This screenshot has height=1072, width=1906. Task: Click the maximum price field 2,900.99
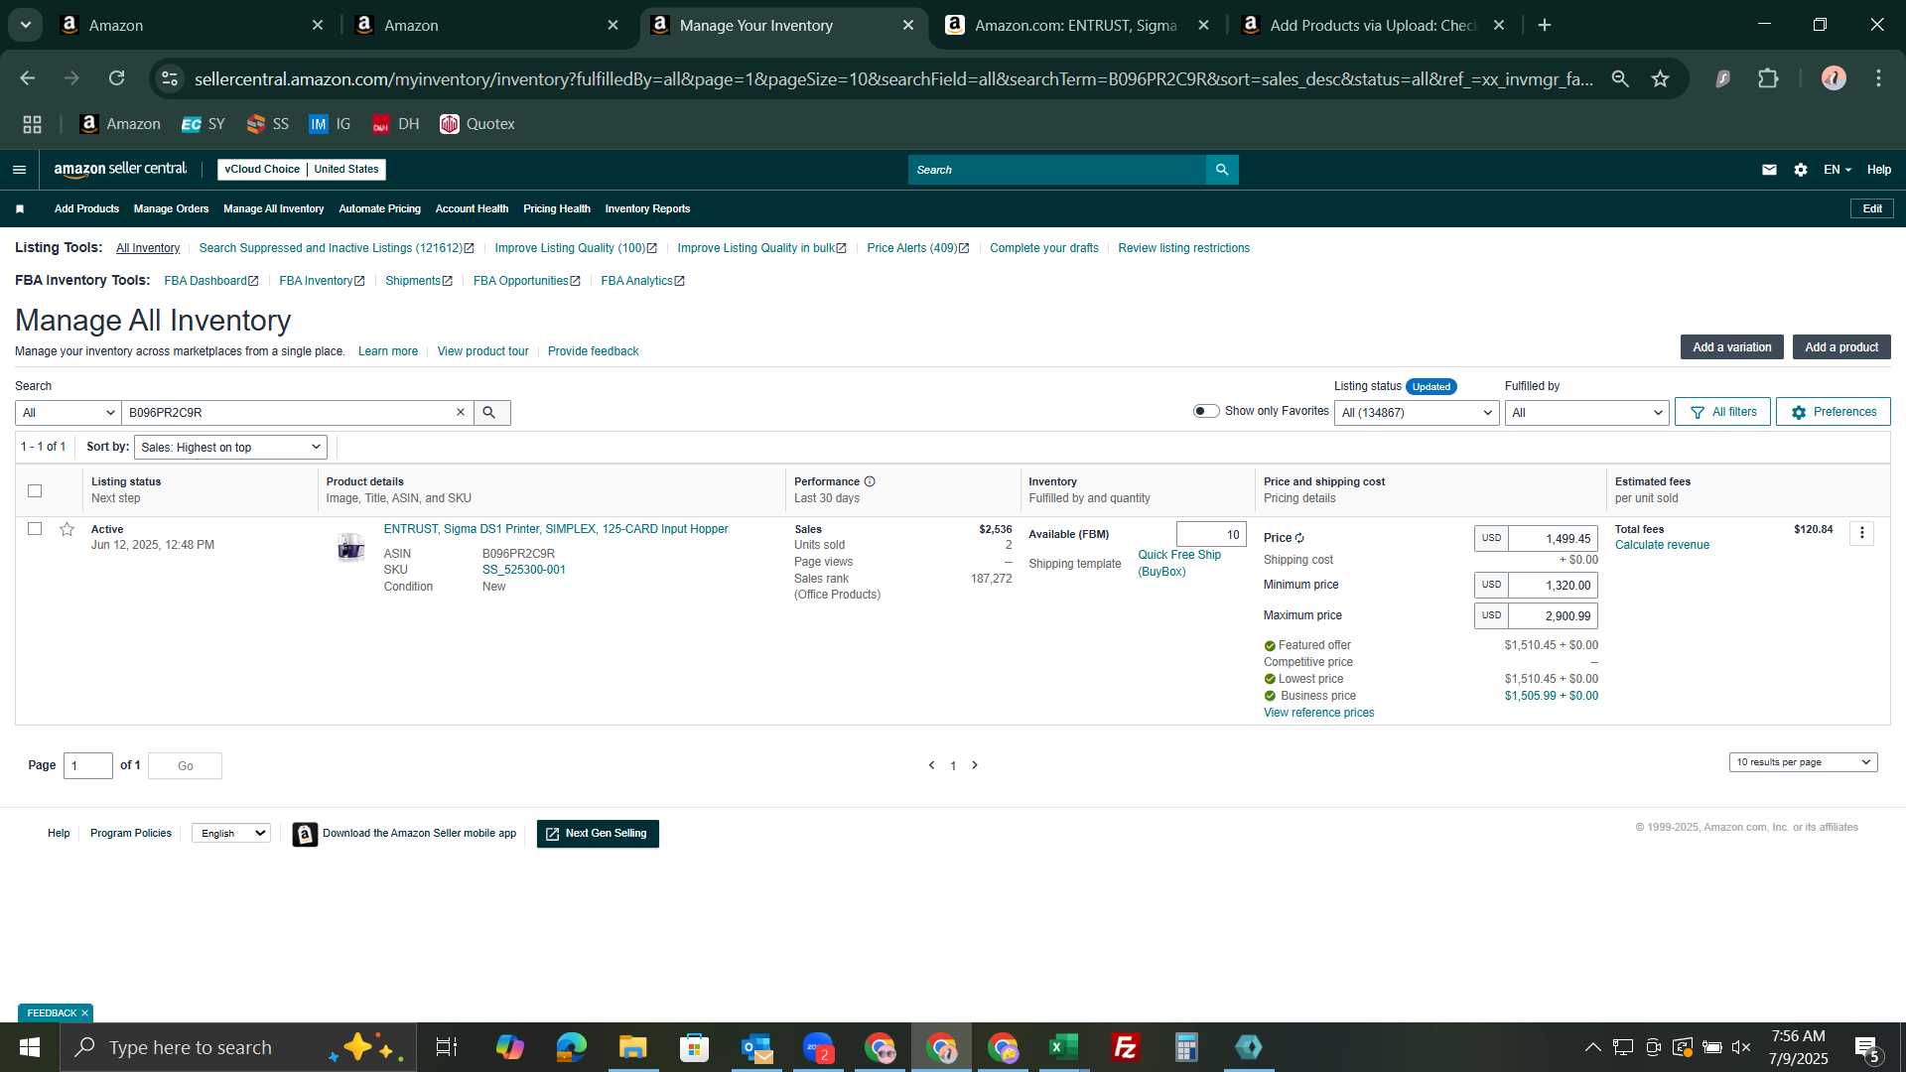[1553, 615]
